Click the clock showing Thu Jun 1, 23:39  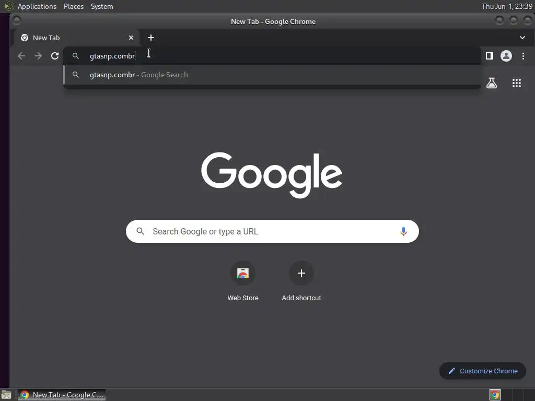point(507,6)
